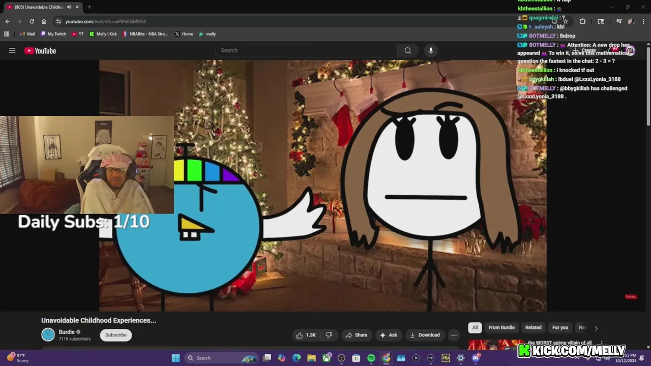Subscribe to the Burdie channel
The width and height of the screenshot is (651, 366).
(116, 335)
